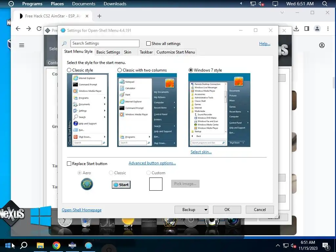The height and width of the screenshot is (252, 336).
Task: Select Classic with two columns option
Action: click(x=119, y=70)
